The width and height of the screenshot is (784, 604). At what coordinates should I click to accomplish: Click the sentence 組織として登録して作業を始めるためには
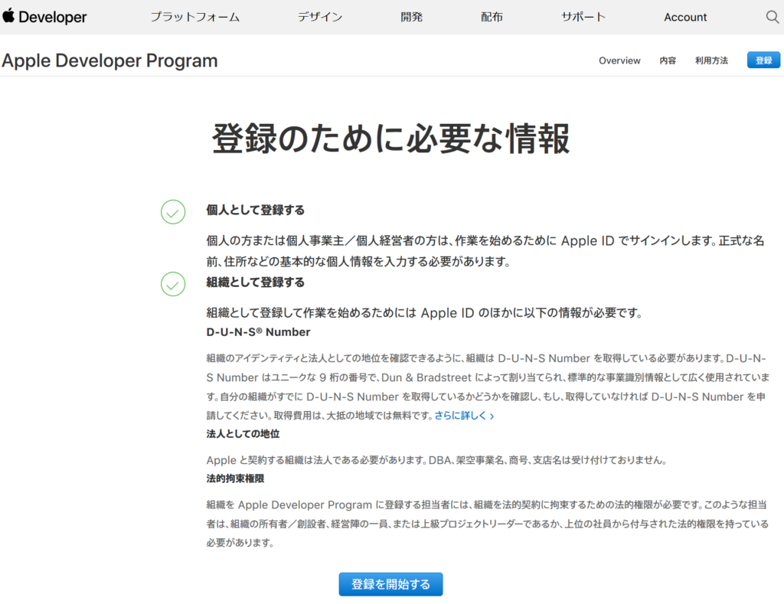pos(424,313)
